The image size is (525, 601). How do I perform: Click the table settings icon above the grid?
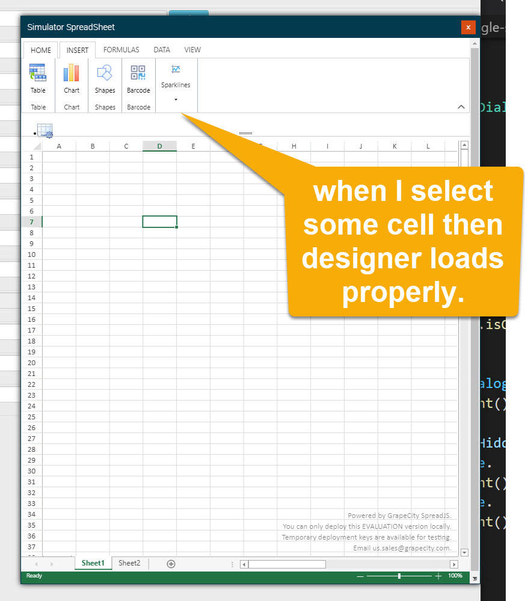45,130
